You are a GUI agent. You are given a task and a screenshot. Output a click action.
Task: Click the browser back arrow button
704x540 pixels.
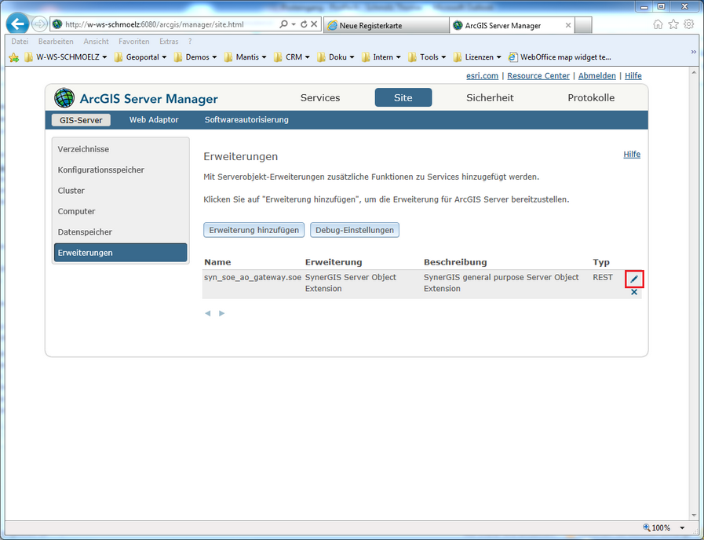pos(17,24)
